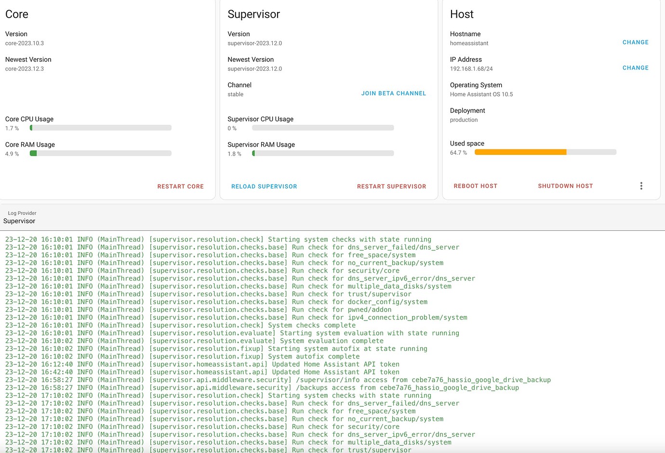Screen dimensions: 665x453
Task: Change the hostname
Action: click(x=635, y=42)
